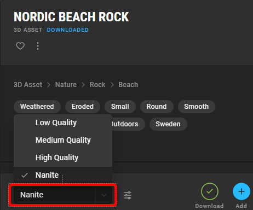Select the Small tag

click(x=120, y=107)
